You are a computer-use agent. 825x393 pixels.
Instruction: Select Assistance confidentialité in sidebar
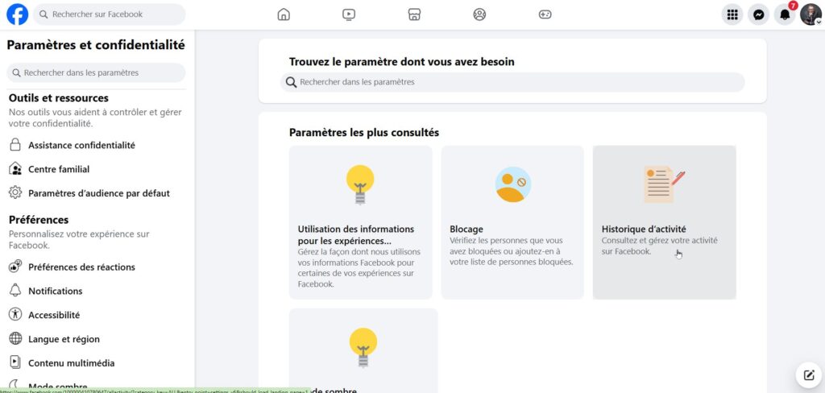[x=81, y=146]
